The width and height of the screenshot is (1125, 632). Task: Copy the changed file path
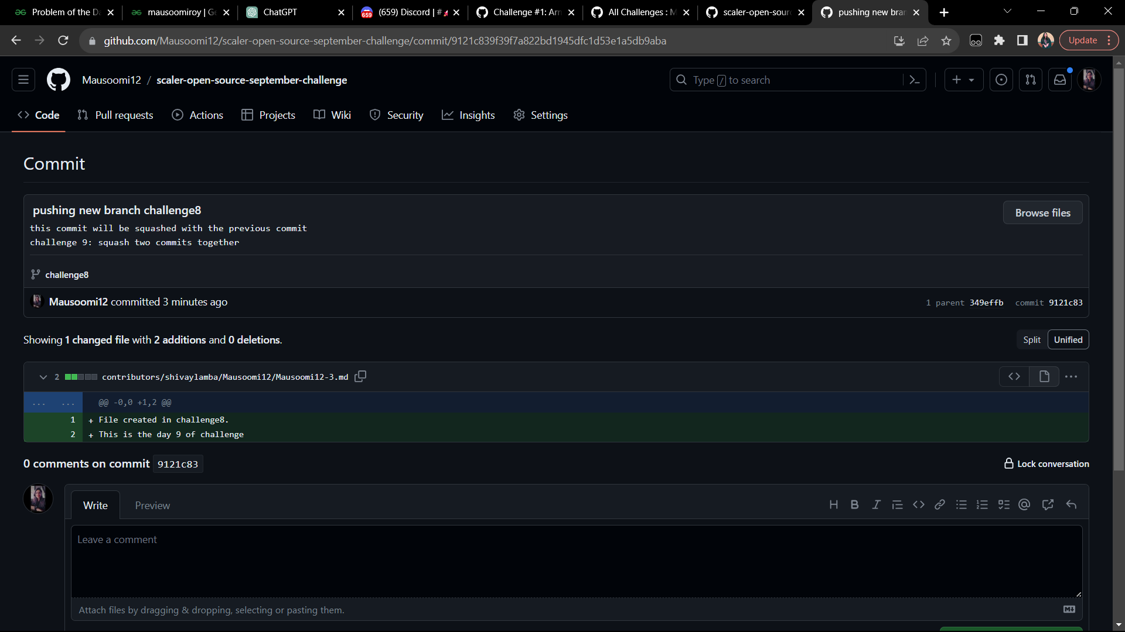tap(360, 376)
